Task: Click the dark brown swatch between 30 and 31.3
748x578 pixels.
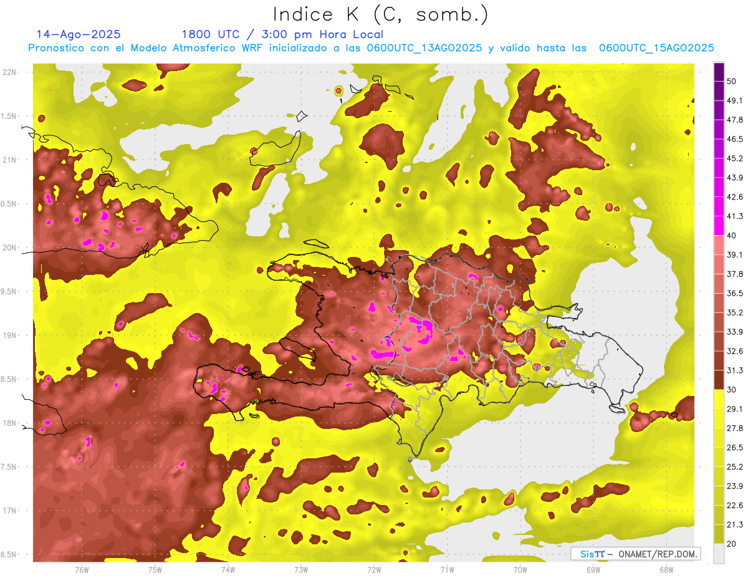Action: (x=719, y=380)
